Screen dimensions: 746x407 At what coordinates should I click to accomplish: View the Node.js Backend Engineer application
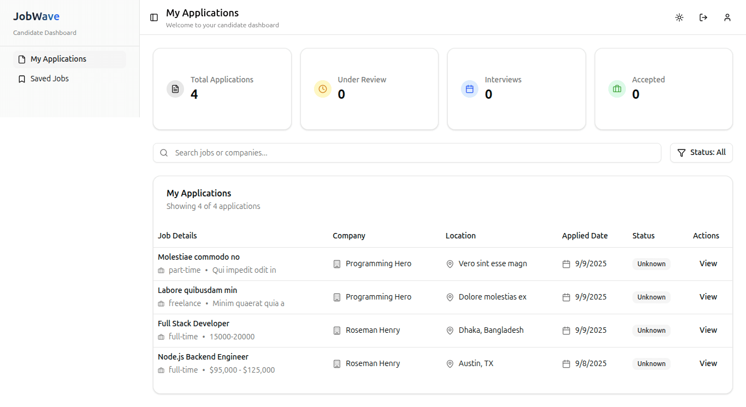pos(708,363)
